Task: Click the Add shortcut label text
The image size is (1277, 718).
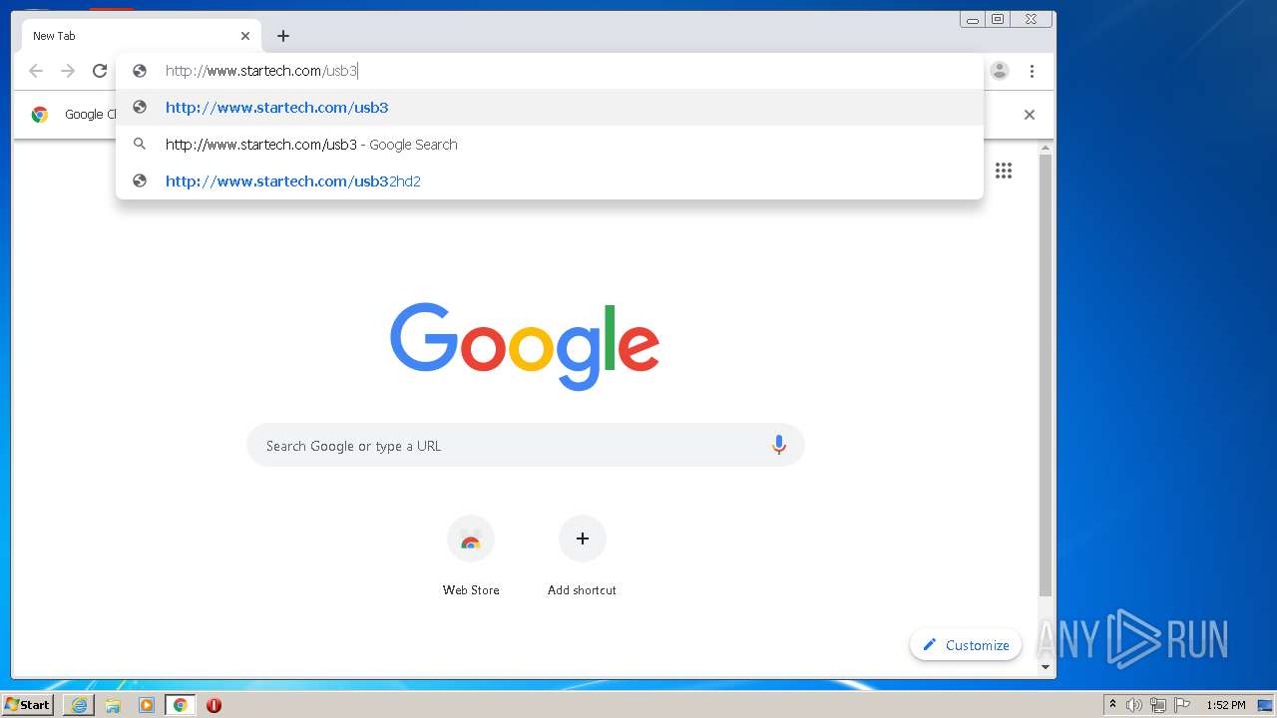Action: click(582, 590)
